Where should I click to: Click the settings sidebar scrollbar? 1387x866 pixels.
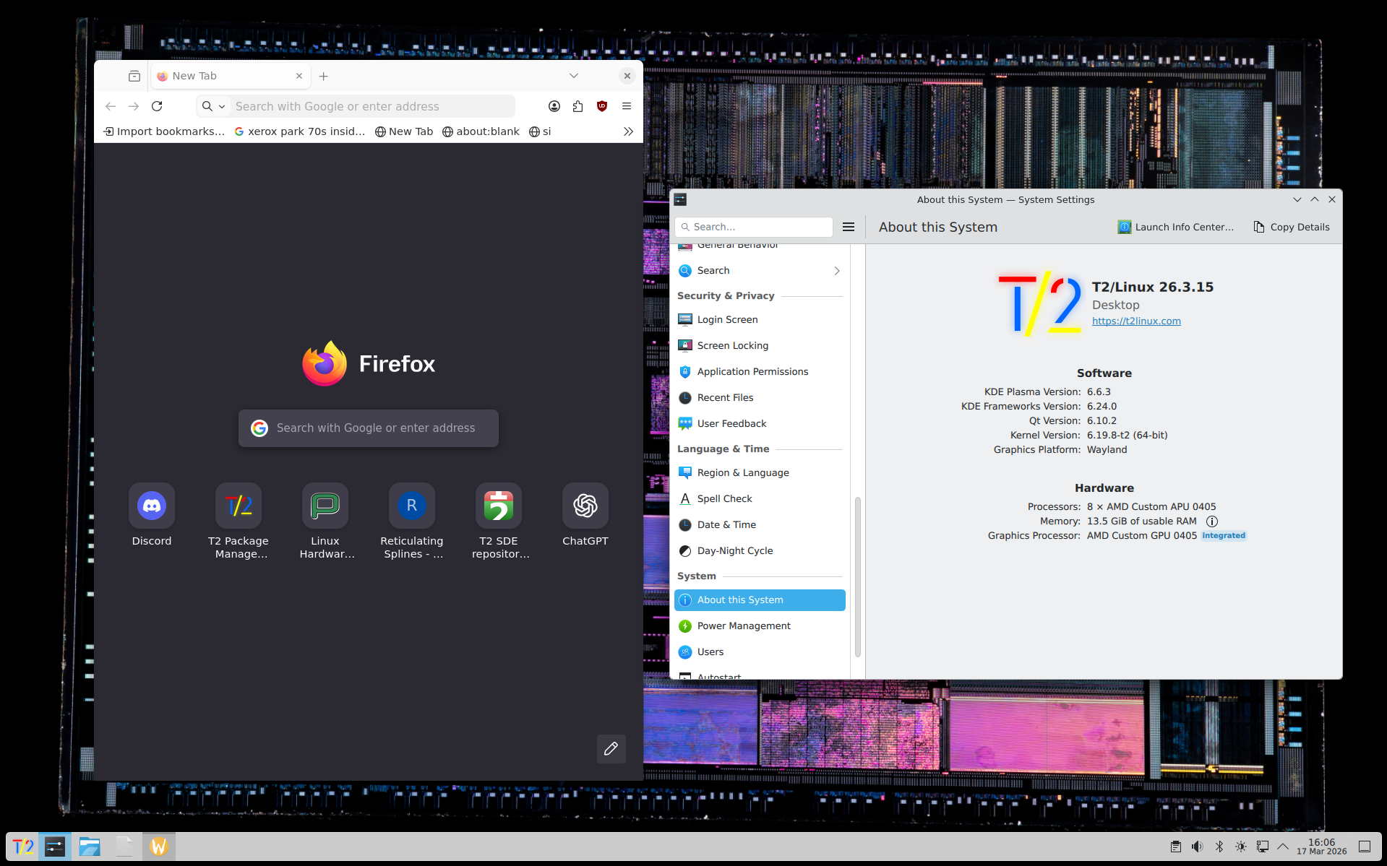[x=858, y=577]
